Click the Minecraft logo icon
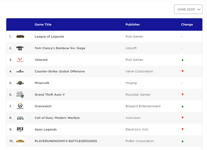The width and height of the screenshot is (207, 150). tap(20, 83)
